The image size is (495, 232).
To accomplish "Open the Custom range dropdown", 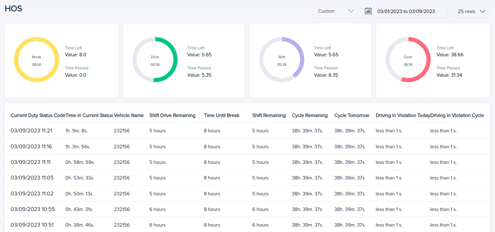I will click(336, 11).
